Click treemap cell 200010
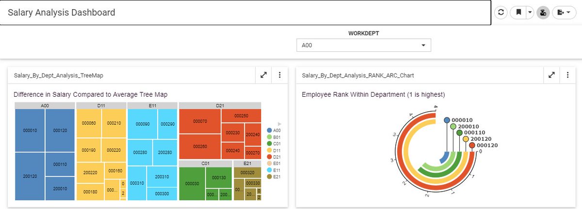582x209 pixels. pos(60,189)
